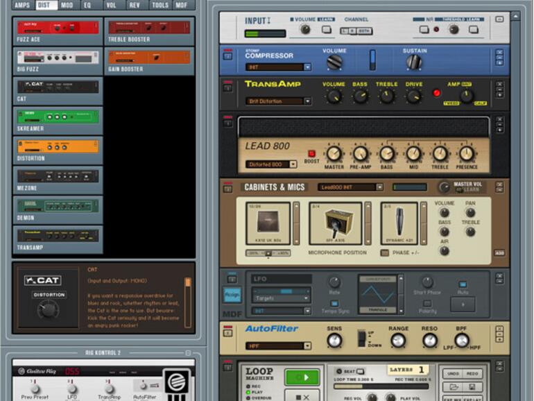Click the TransAmp Drive knob
534x401 pixels.
click(413, 96)
